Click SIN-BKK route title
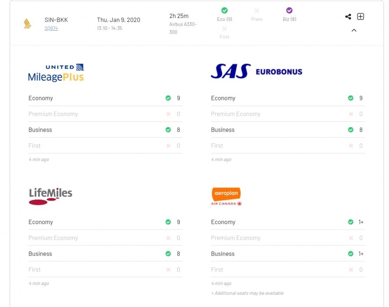The height and width of the screenshot is (307, 389). [56, 20]
